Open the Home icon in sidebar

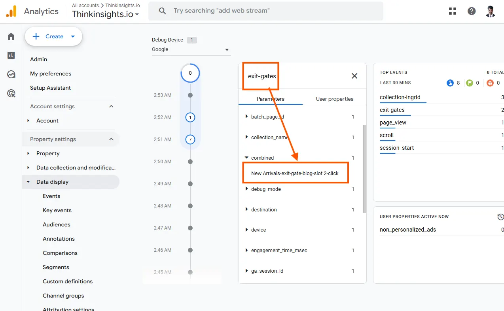[11, 36]
